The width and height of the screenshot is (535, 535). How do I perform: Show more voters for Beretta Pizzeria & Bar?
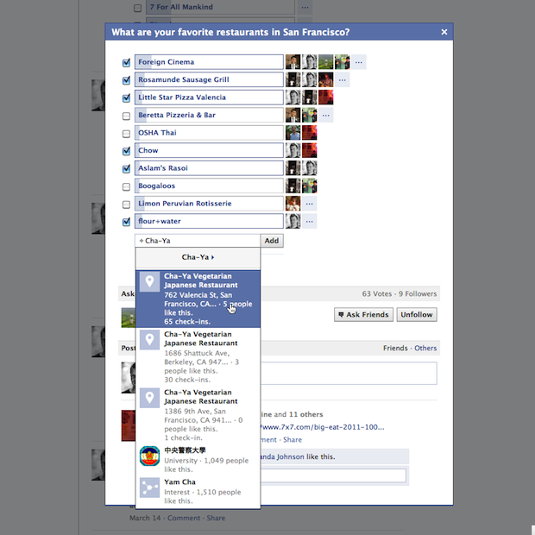coord(326,115)
